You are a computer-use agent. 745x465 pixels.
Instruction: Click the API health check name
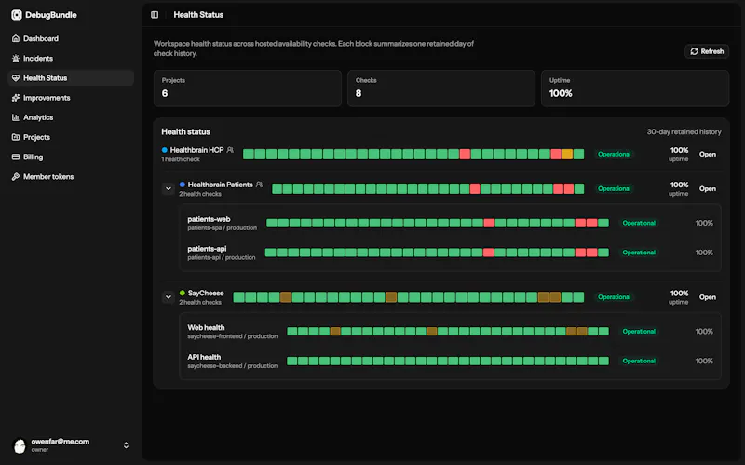tap(204, 357)
